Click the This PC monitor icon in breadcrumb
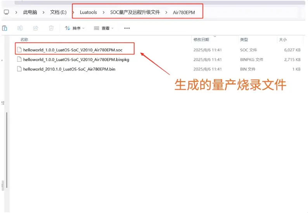This screenshot has width=308, height=213. point(7,12)
